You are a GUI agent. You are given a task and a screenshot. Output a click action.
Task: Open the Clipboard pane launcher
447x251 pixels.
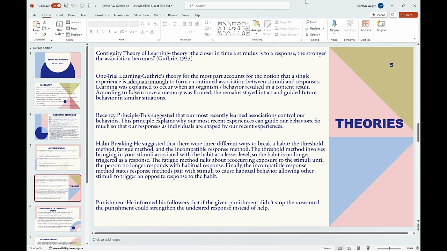click(51, 40)
